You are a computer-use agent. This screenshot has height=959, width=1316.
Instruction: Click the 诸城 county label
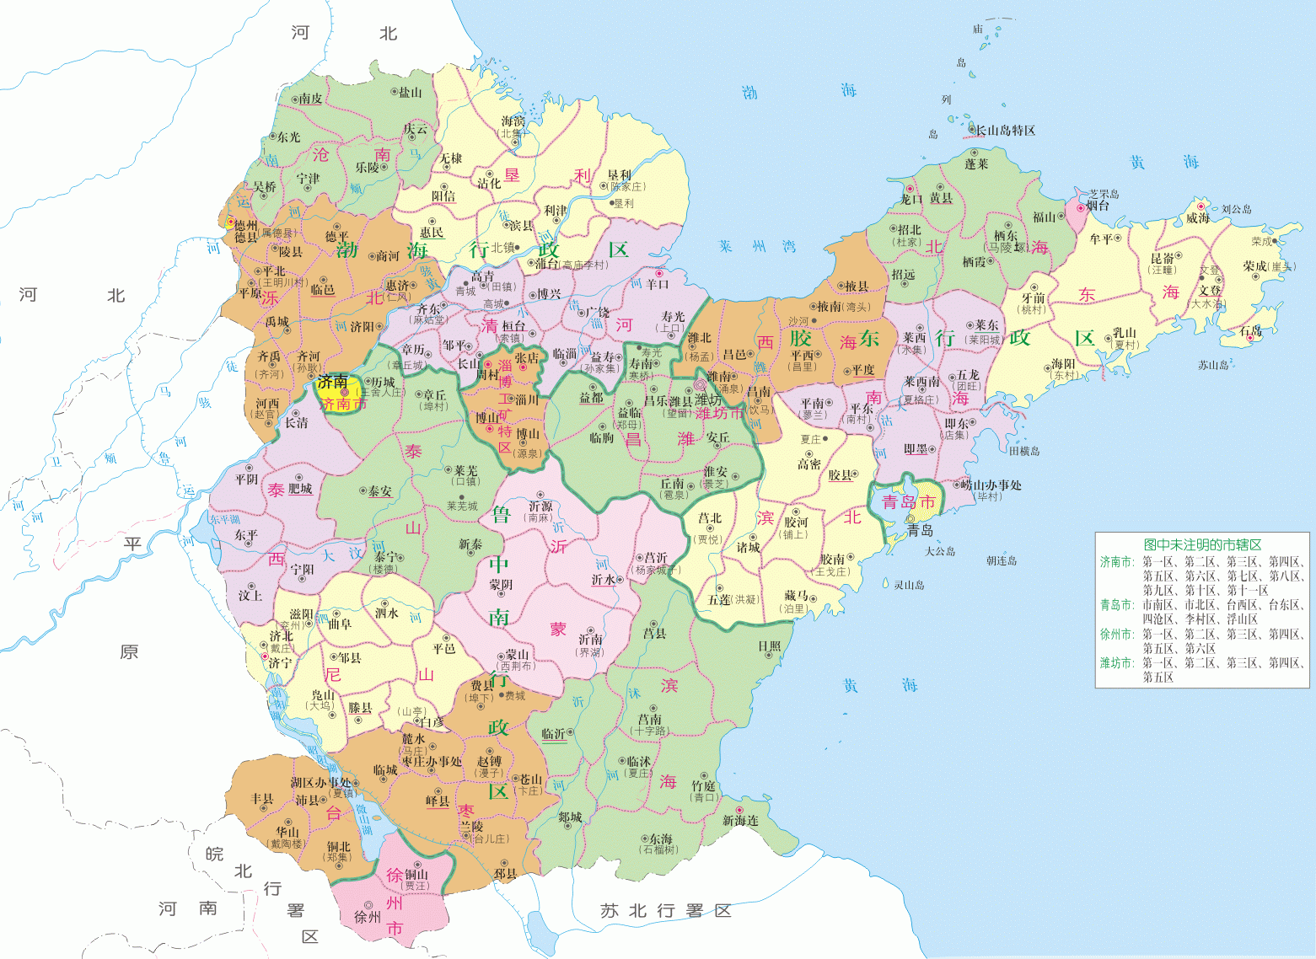point(749,548)
